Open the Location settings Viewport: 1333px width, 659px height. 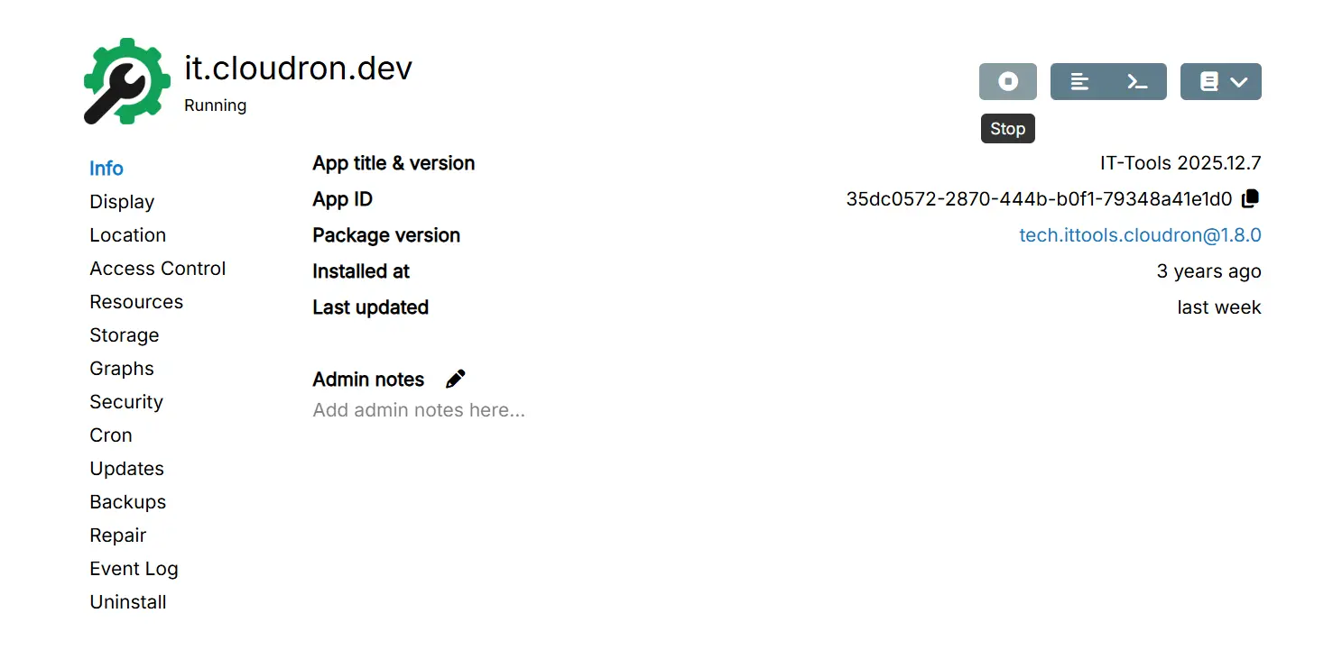[127, 235]
